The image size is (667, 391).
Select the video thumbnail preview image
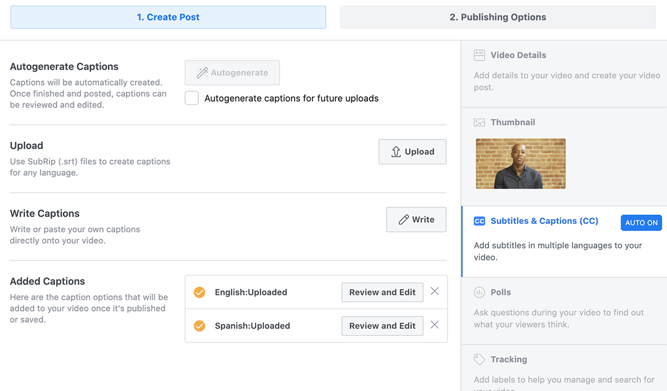coord(520,164)
